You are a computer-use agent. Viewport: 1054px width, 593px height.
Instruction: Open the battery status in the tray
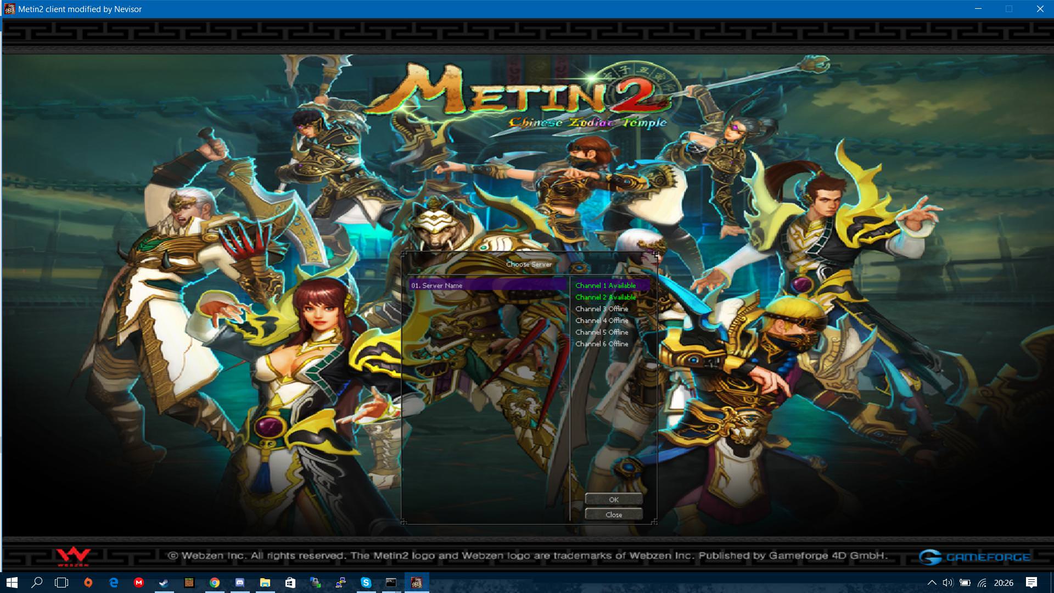[x=965, y=583]
